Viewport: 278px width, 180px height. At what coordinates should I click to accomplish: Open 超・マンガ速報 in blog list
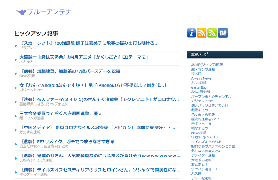click(x=203, y=69)
